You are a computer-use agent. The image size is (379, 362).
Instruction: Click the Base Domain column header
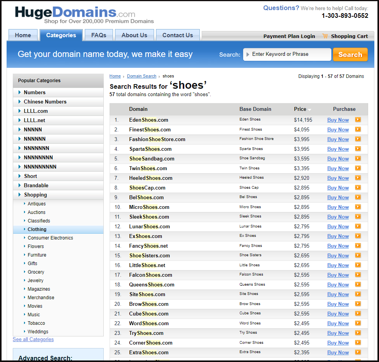(x=255, y=109)
